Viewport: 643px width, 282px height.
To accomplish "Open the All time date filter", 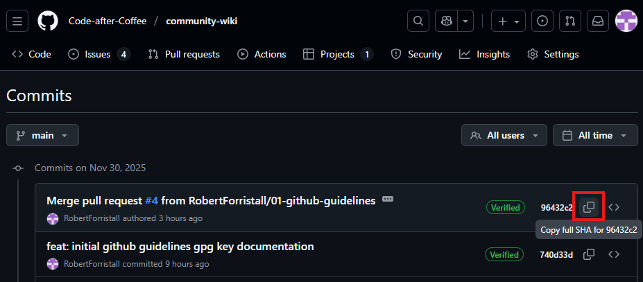I will [x=595, y=135].
